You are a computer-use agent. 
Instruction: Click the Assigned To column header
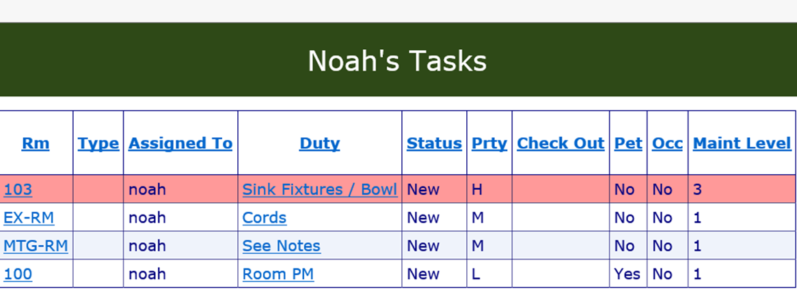[180, 143]
